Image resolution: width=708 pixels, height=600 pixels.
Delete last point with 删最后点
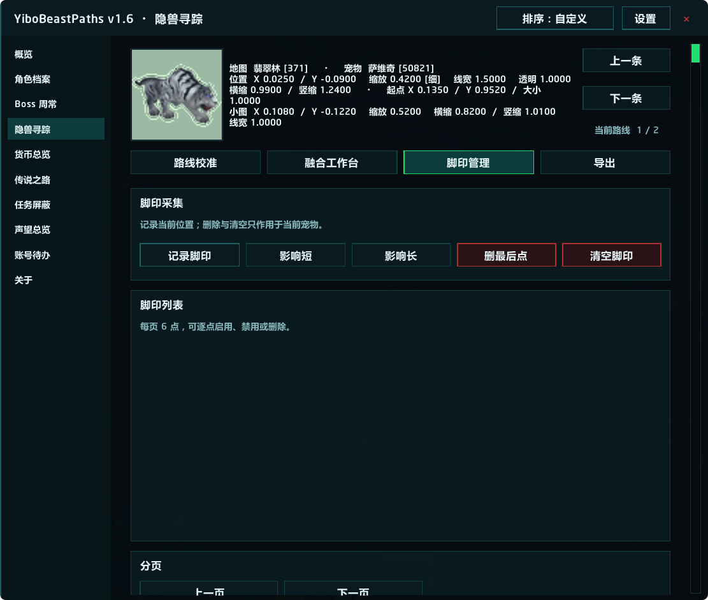tap(506, 255)
